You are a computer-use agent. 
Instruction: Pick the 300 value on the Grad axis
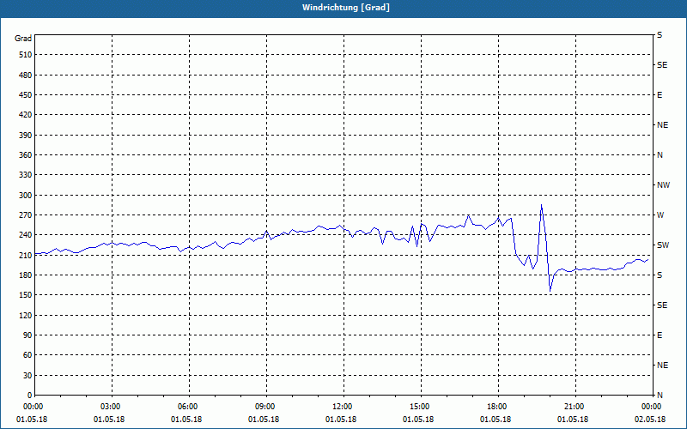point(26,196)
